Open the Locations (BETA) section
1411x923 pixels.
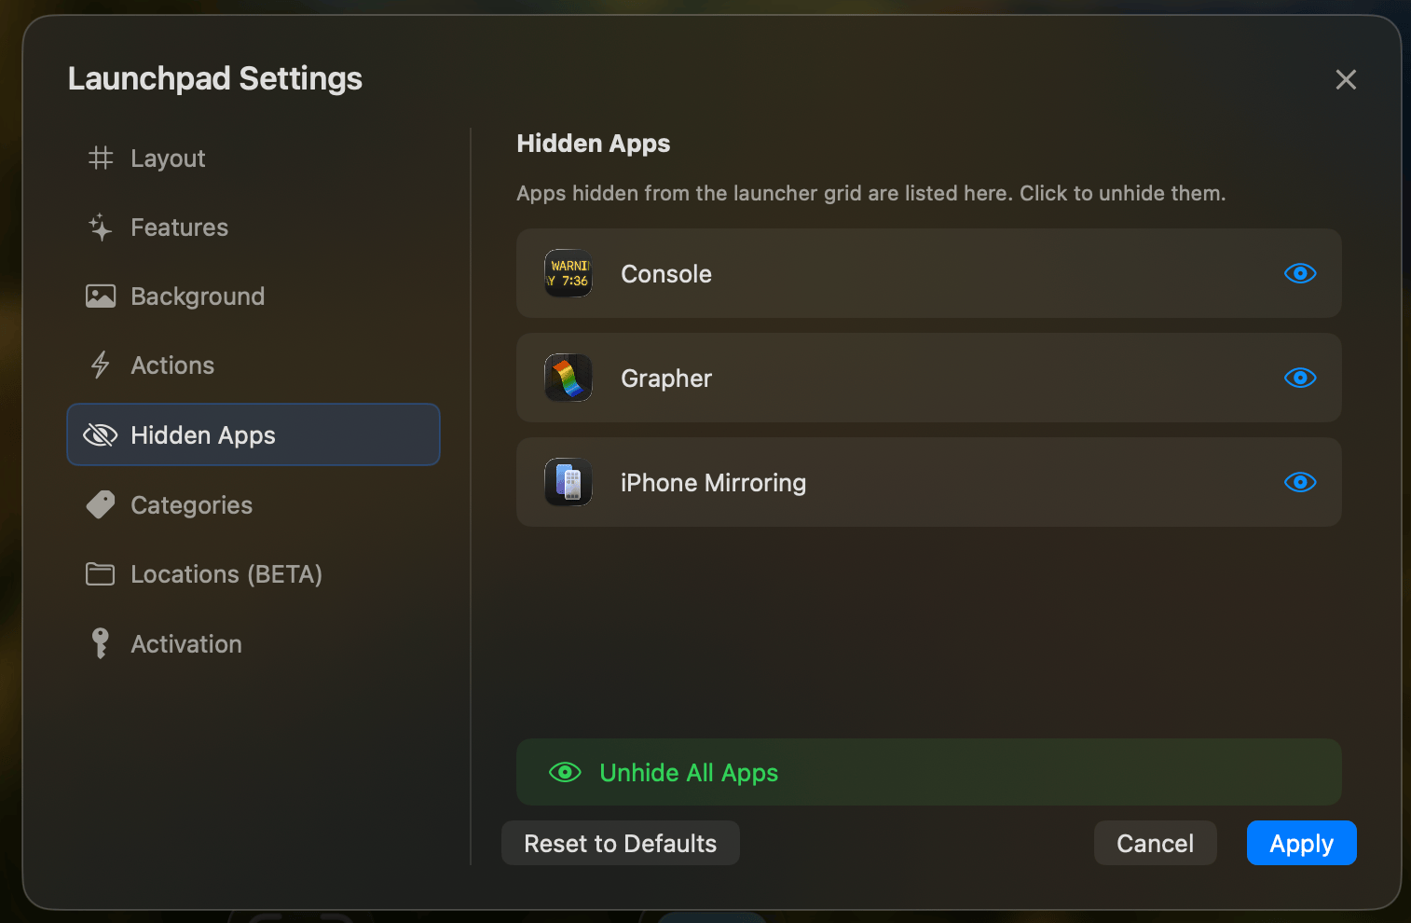[226, 574]
